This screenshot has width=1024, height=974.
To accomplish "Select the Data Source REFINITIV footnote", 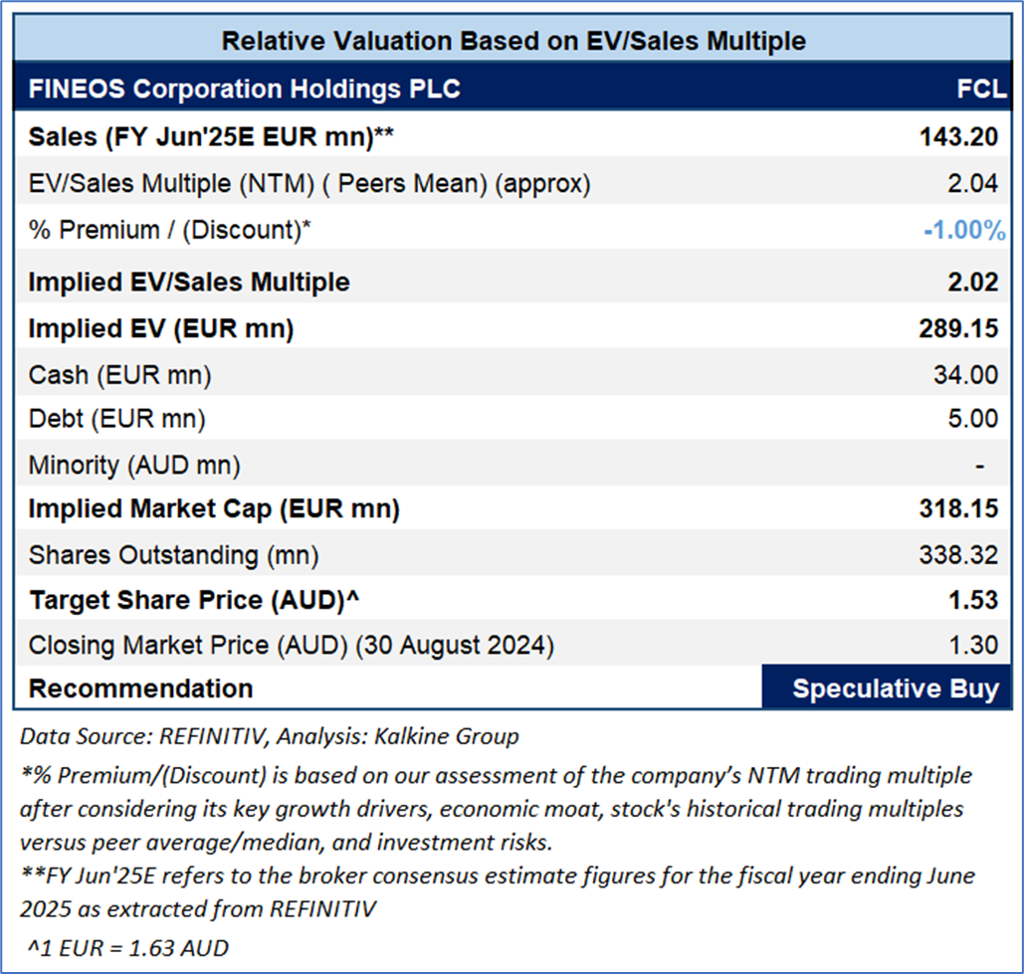I will tap(270, 737).
